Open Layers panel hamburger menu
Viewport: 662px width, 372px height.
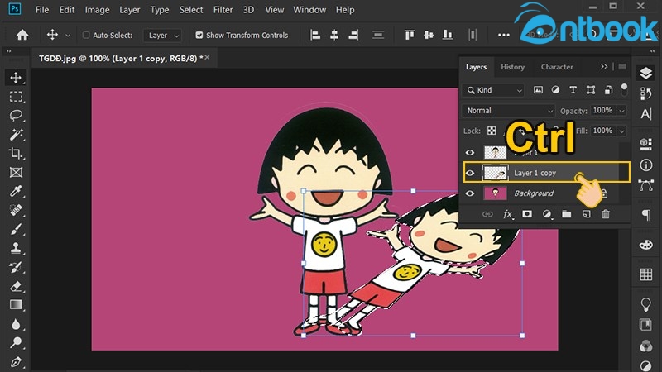[622, 67]
